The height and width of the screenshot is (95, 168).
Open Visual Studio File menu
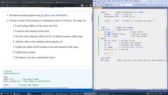point(97,1)
